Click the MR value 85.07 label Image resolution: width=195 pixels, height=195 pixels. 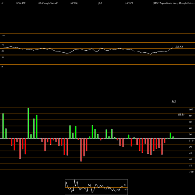click(x=181, y=115)
